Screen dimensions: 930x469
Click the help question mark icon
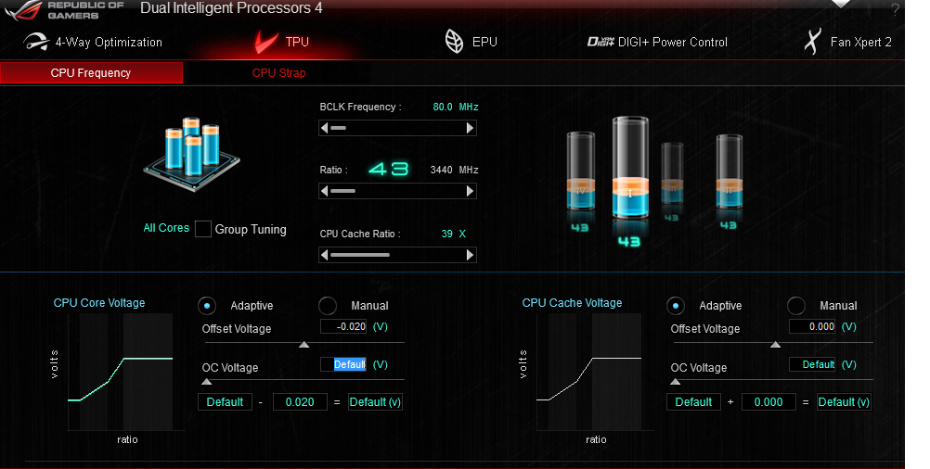(895, 9)
